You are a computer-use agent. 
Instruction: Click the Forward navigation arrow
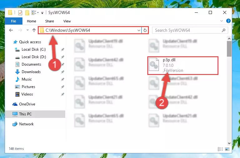[x=20, y=30]
